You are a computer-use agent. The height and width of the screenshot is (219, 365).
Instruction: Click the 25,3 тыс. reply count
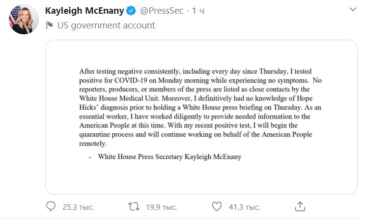click(78, 206)
